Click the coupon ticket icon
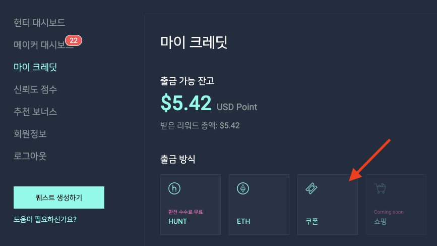Viewport: 437px width, 246px height. pyautogui.click(x=311, y=188)
